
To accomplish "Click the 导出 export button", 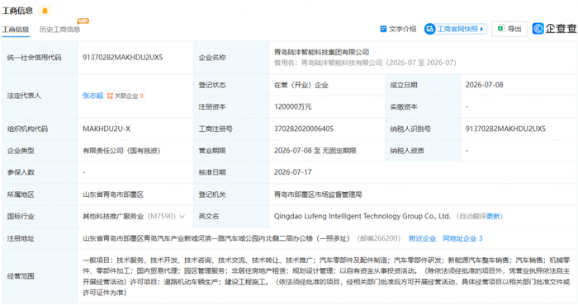I will pyautogui.click(x=509, y=29).
